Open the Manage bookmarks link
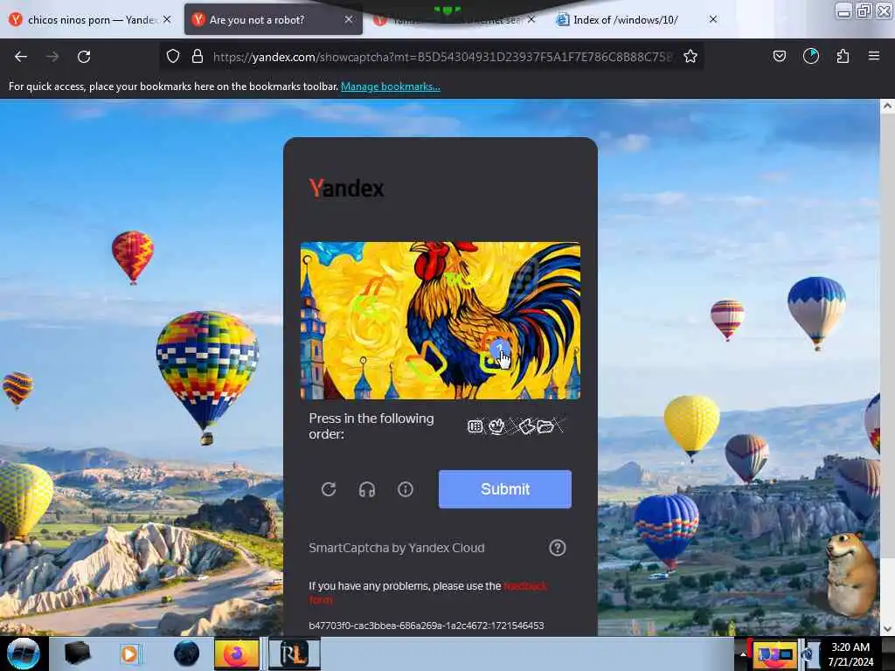The height and width of the screenshot is (671, 895). [x=391, y=86]
